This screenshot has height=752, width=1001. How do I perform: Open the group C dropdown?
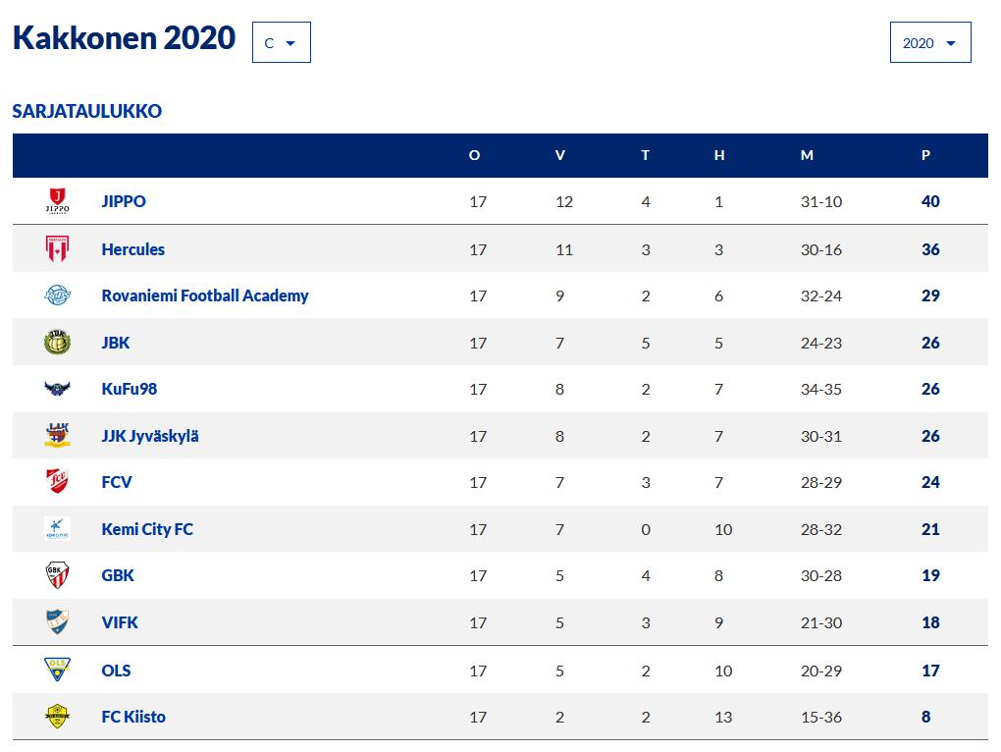coord(282,43)
